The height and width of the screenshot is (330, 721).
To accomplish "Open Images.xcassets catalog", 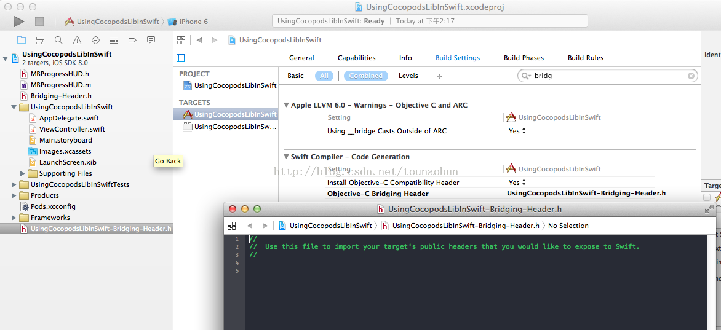I will 65,151.
